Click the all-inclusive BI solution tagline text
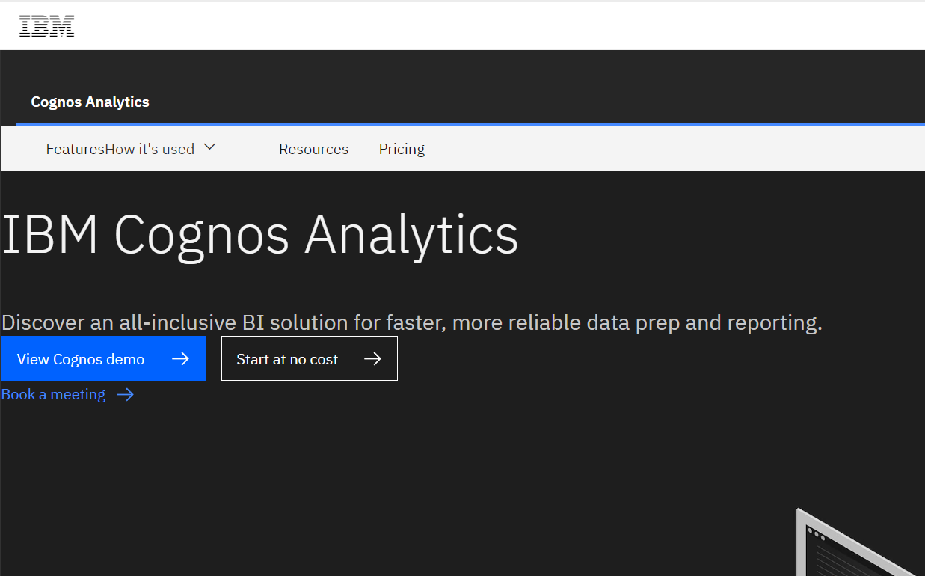Image resolution: width=925 pixels, height=576 pixels. click(411, 322)
